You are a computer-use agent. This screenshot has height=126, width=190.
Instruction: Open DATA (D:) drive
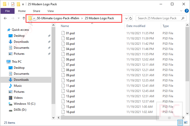click(x=20, y=110)
